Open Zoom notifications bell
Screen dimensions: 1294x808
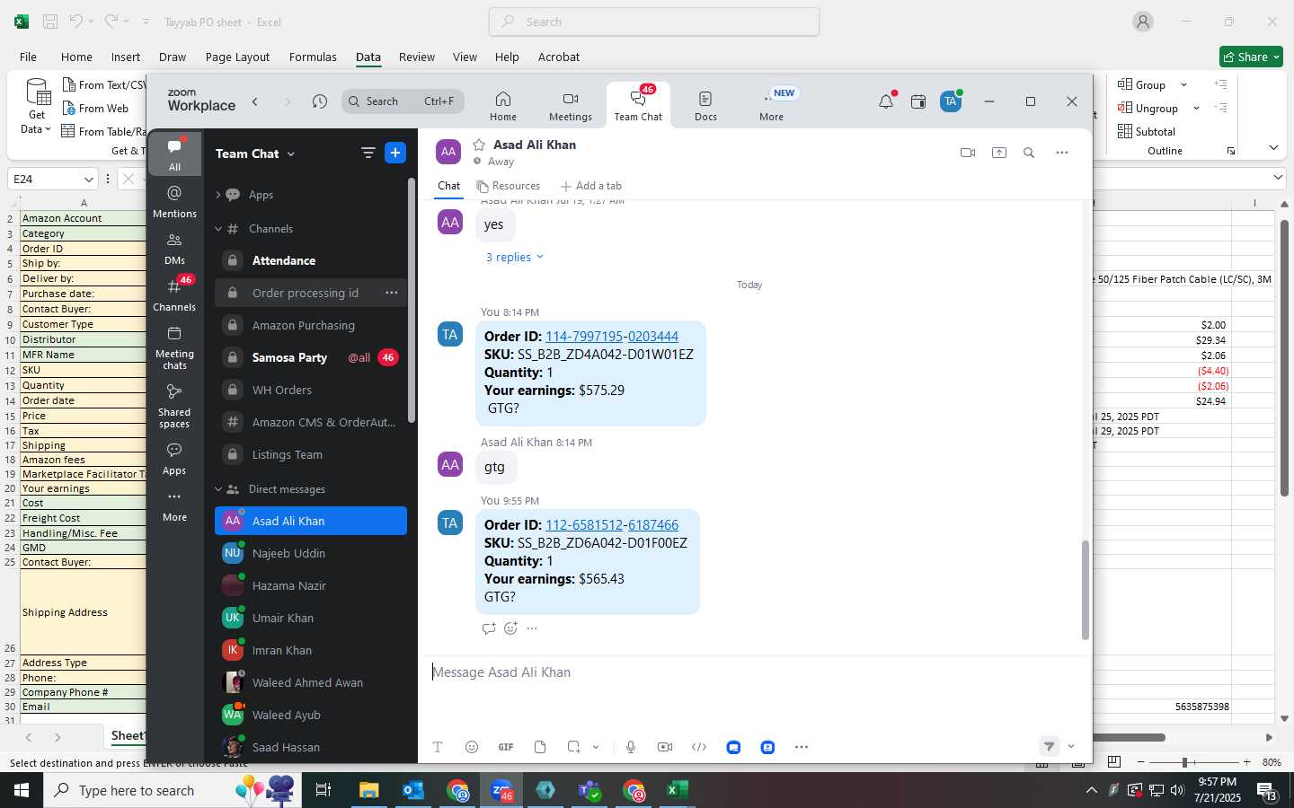[x=886, y=101]
